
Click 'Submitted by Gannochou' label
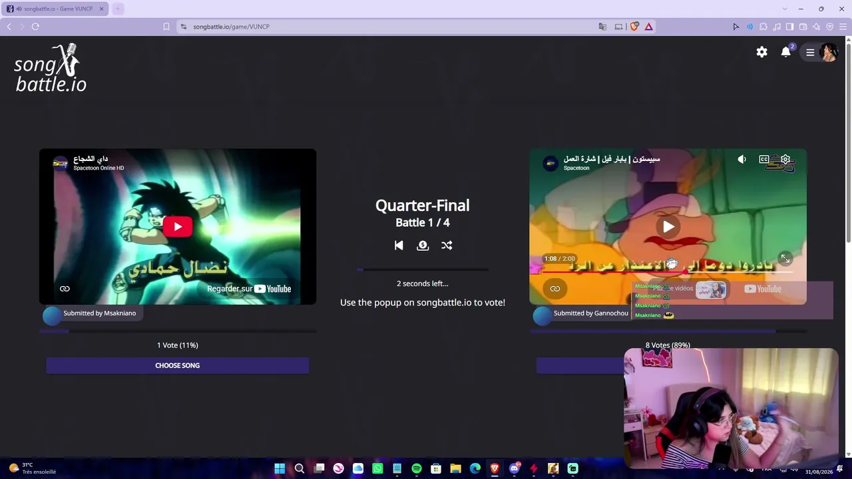coord(591,313)
